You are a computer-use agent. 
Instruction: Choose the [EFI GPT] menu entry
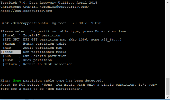(x=12, y=39)
